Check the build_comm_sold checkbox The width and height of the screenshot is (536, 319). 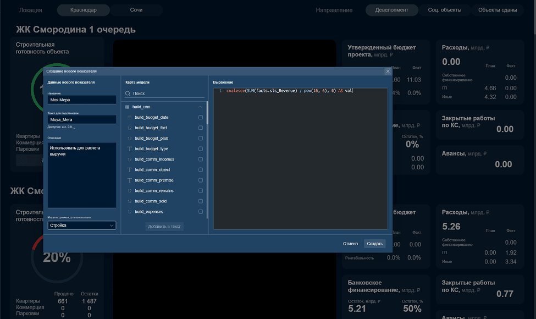(201, 201)
